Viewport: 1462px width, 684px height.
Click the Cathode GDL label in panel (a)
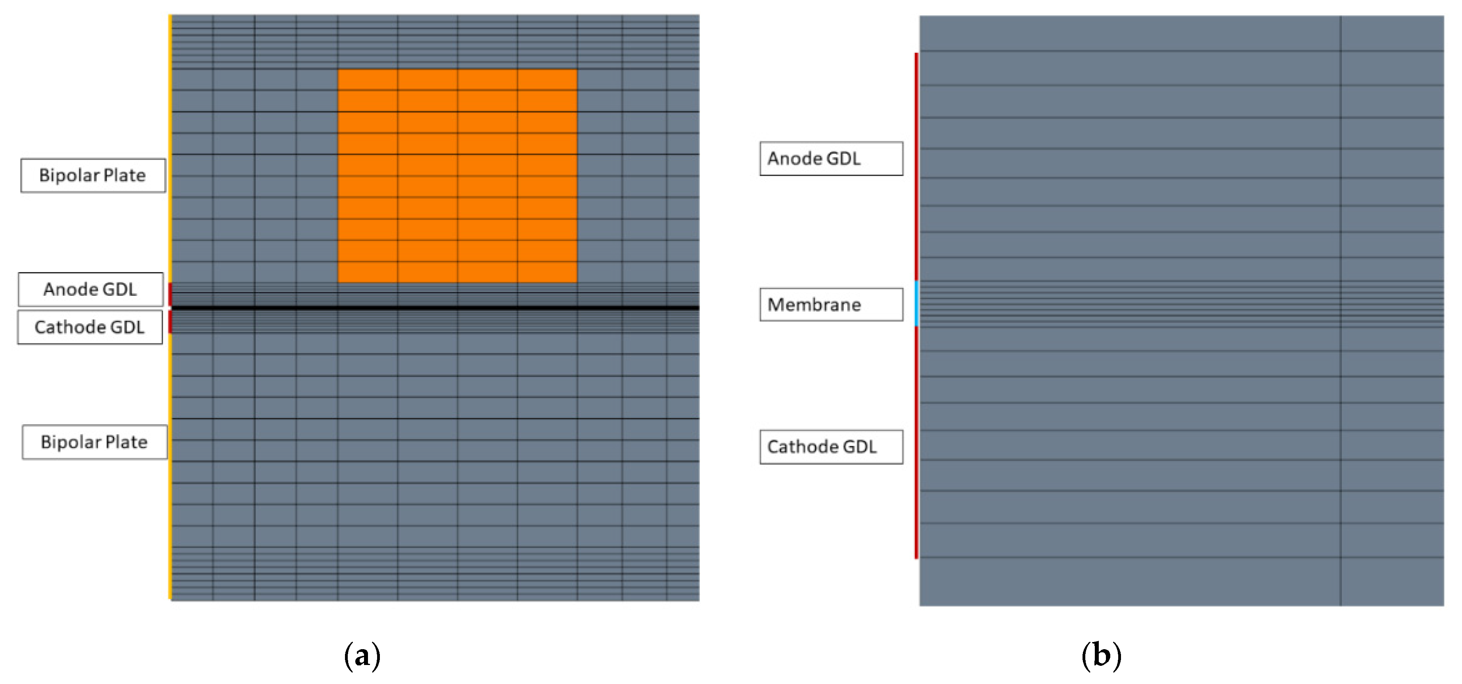pos(90,327)
